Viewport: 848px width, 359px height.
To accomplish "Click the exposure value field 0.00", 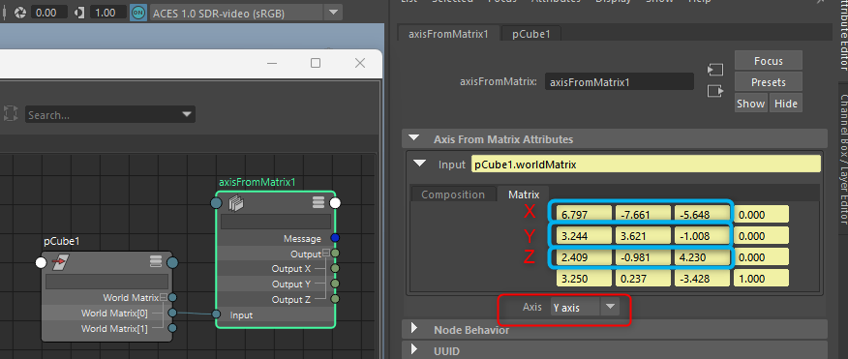I will [48, 13].
